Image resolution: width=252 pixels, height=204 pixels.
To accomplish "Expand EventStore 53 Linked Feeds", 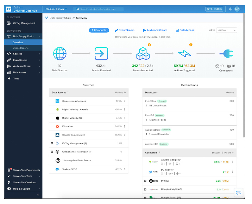I will coord(146,105).
